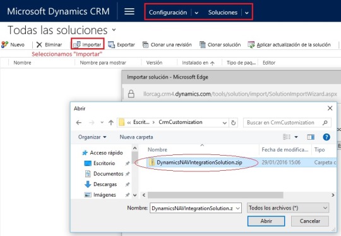Click the Clonar una revisión icon
Viewport: 341px width, 236px height.
click(145, 45)
